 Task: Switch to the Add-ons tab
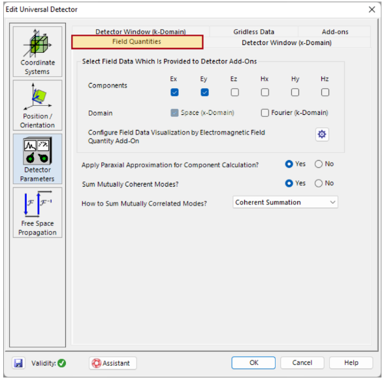[x=335, y=32]
